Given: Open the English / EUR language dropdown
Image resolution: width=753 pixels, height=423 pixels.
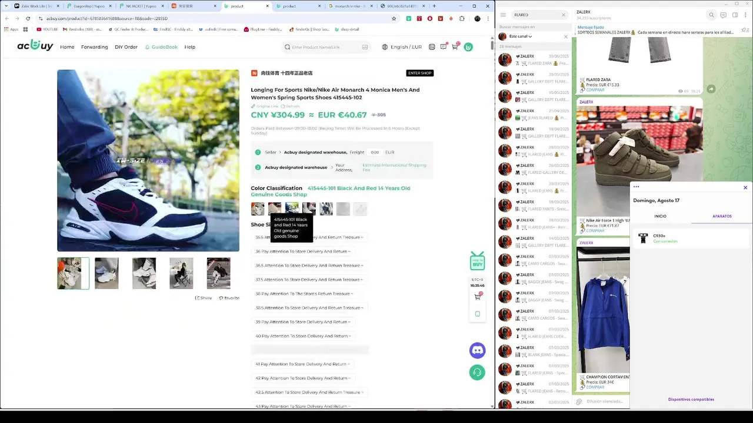Looking at the screenshot, I should [x=402, y=47].
